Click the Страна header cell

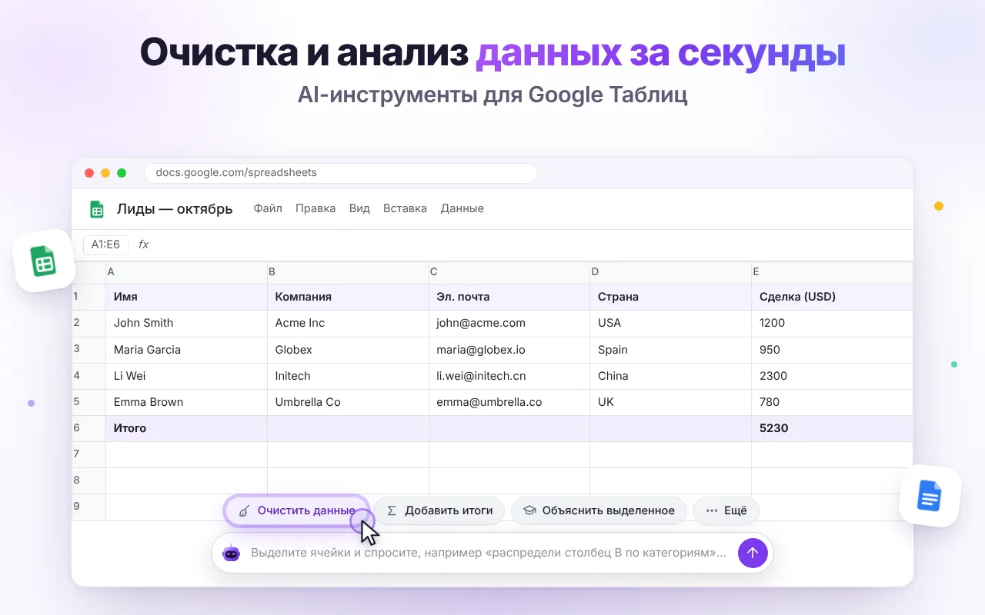click(x=670, y=297)
